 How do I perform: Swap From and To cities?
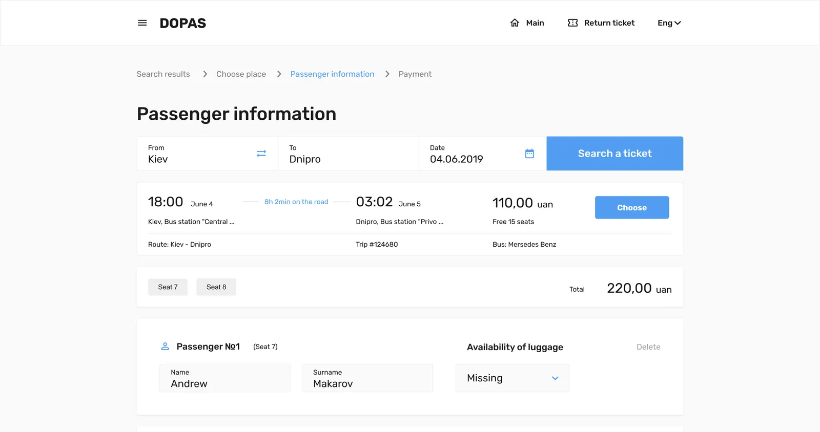pos(261,154)
